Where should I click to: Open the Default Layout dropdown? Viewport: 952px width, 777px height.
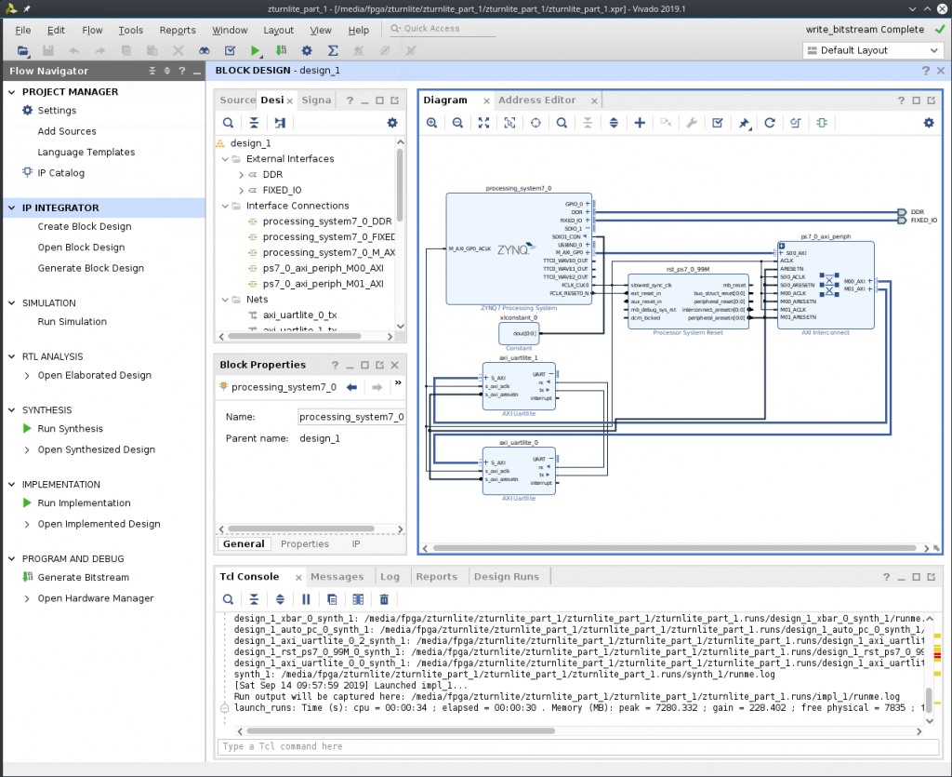pyautogui.click(x=872, y=50)
